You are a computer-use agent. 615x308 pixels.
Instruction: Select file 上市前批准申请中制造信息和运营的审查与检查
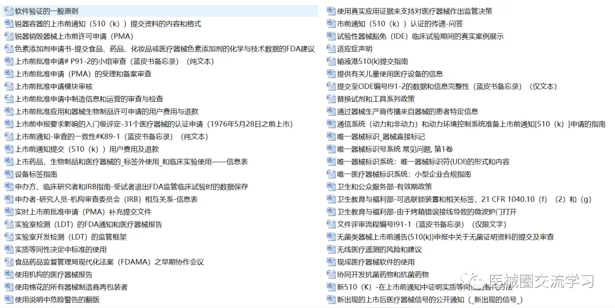pyautogui.click(x=89, y=99)
